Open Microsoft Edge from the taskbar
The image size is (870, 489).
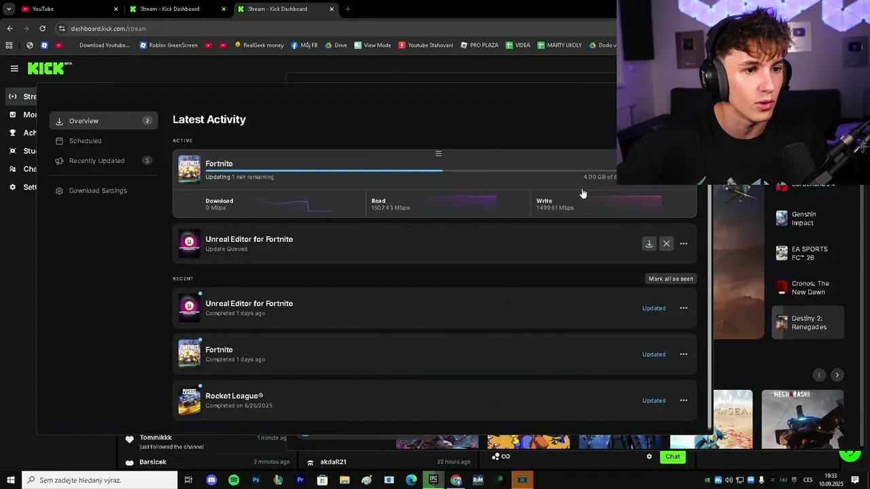click(411, 480)
